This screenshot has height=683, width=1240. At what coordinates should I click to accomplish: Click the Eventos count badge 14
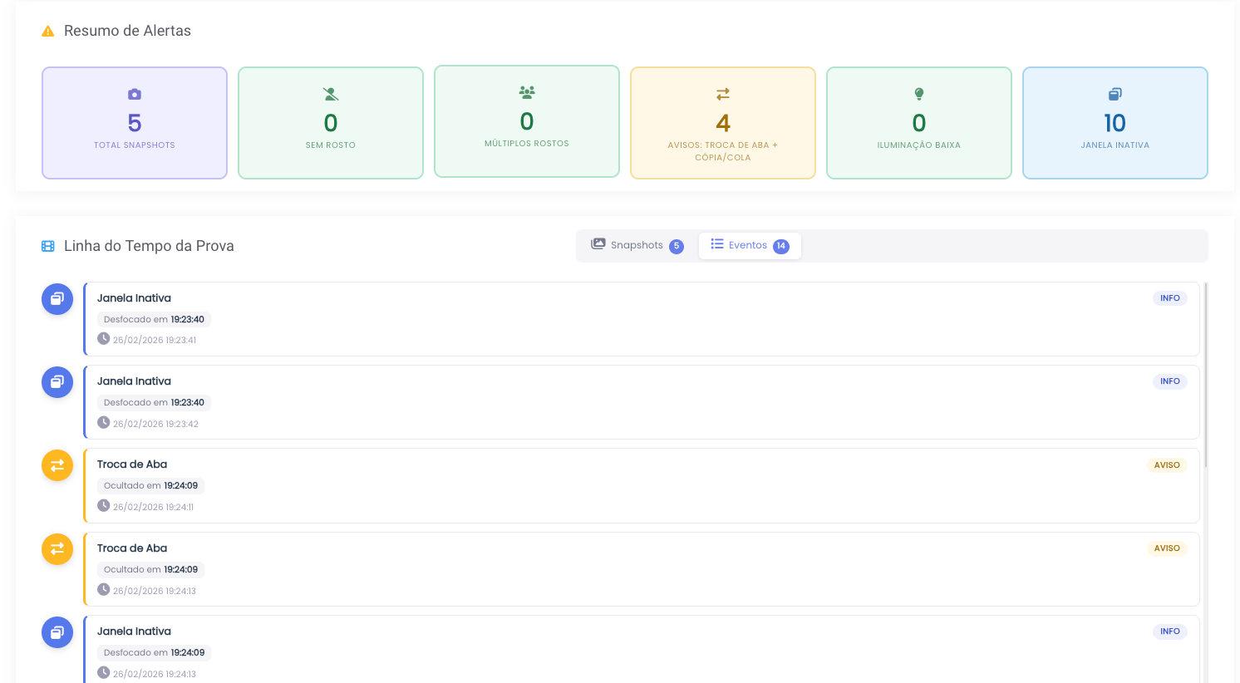[781, 246]
